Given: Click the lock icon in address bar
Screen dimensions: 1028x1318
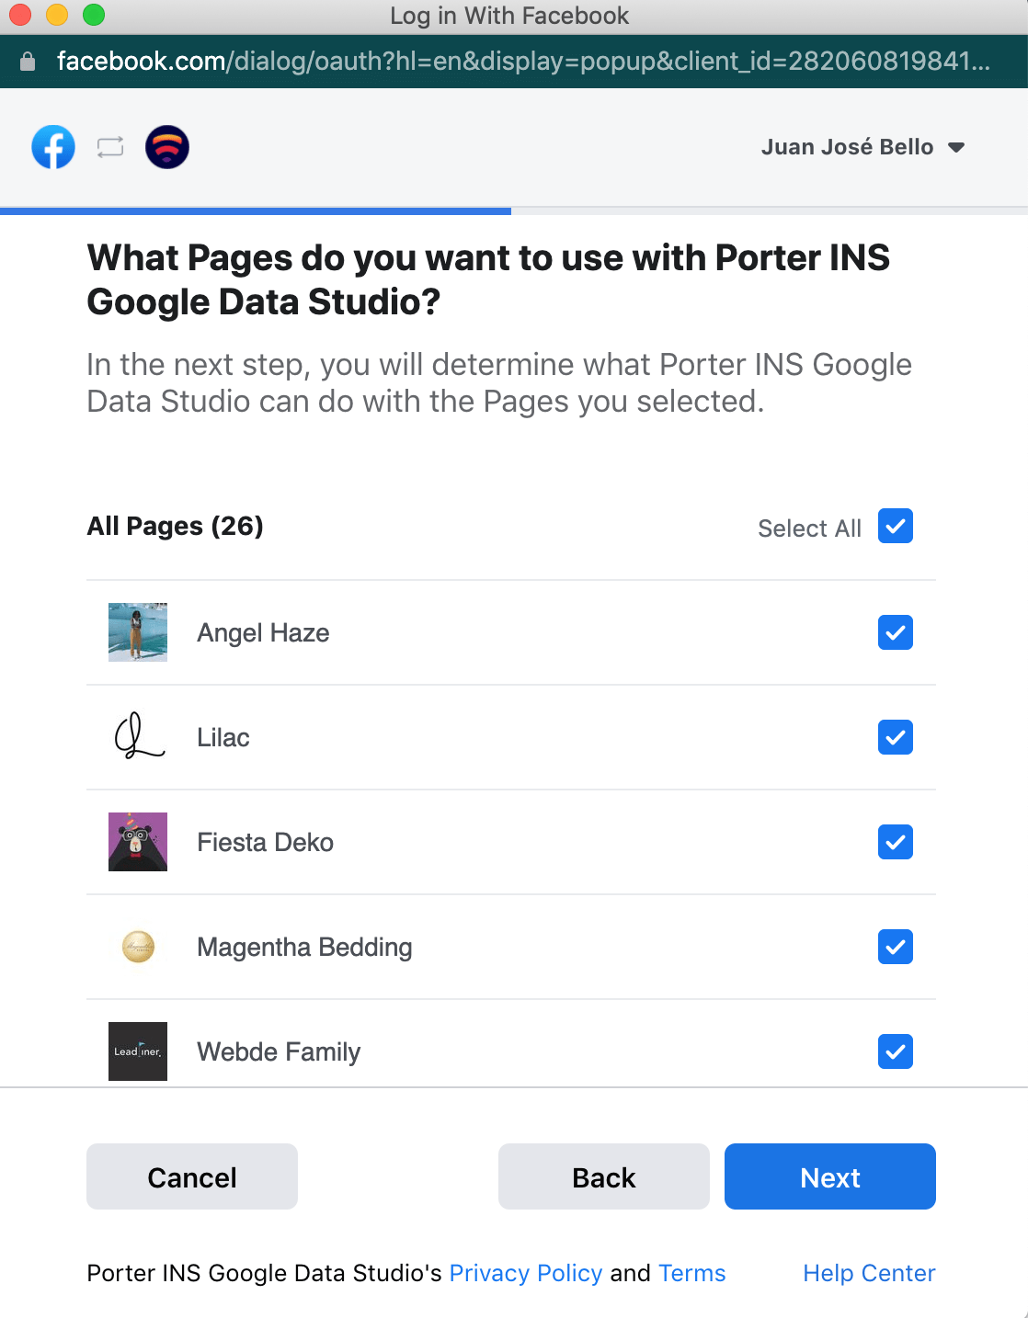Looking at the screenshot, I should point(28,62).
